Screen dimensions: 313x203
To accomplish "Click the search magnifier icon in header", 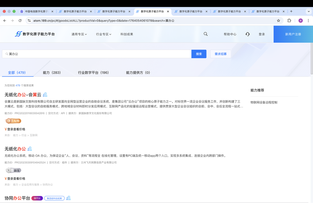I will 206,34.
